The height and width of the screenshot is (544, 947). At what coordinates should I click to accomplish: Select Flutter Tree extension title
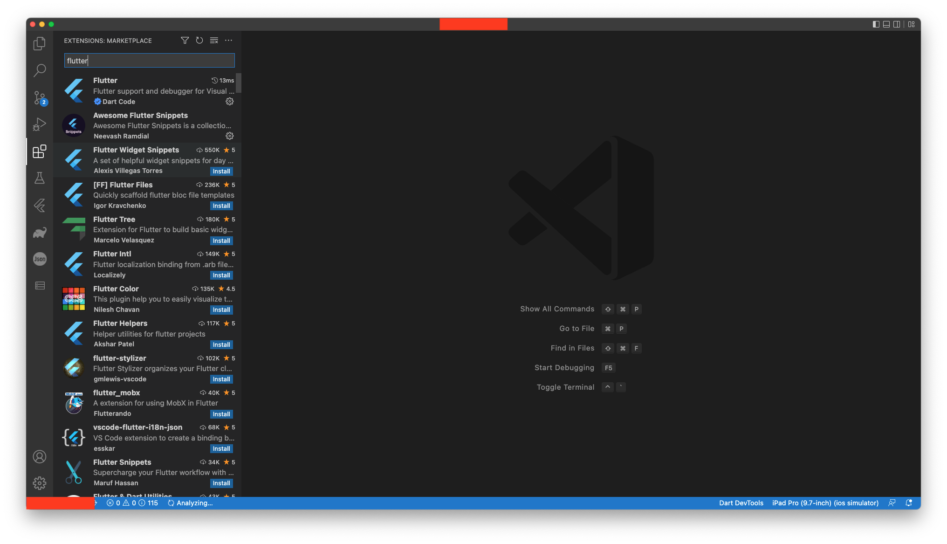pos(114,220)
